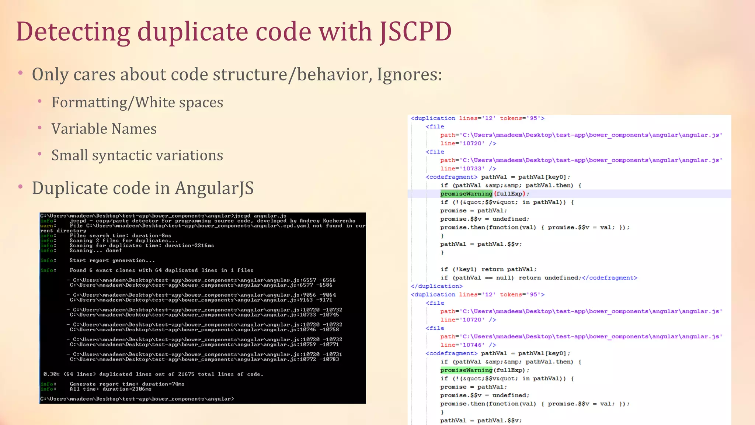Click 'promise.$$v = undefined;' in the first fragment
755x425 pixels.
point(485,219)
